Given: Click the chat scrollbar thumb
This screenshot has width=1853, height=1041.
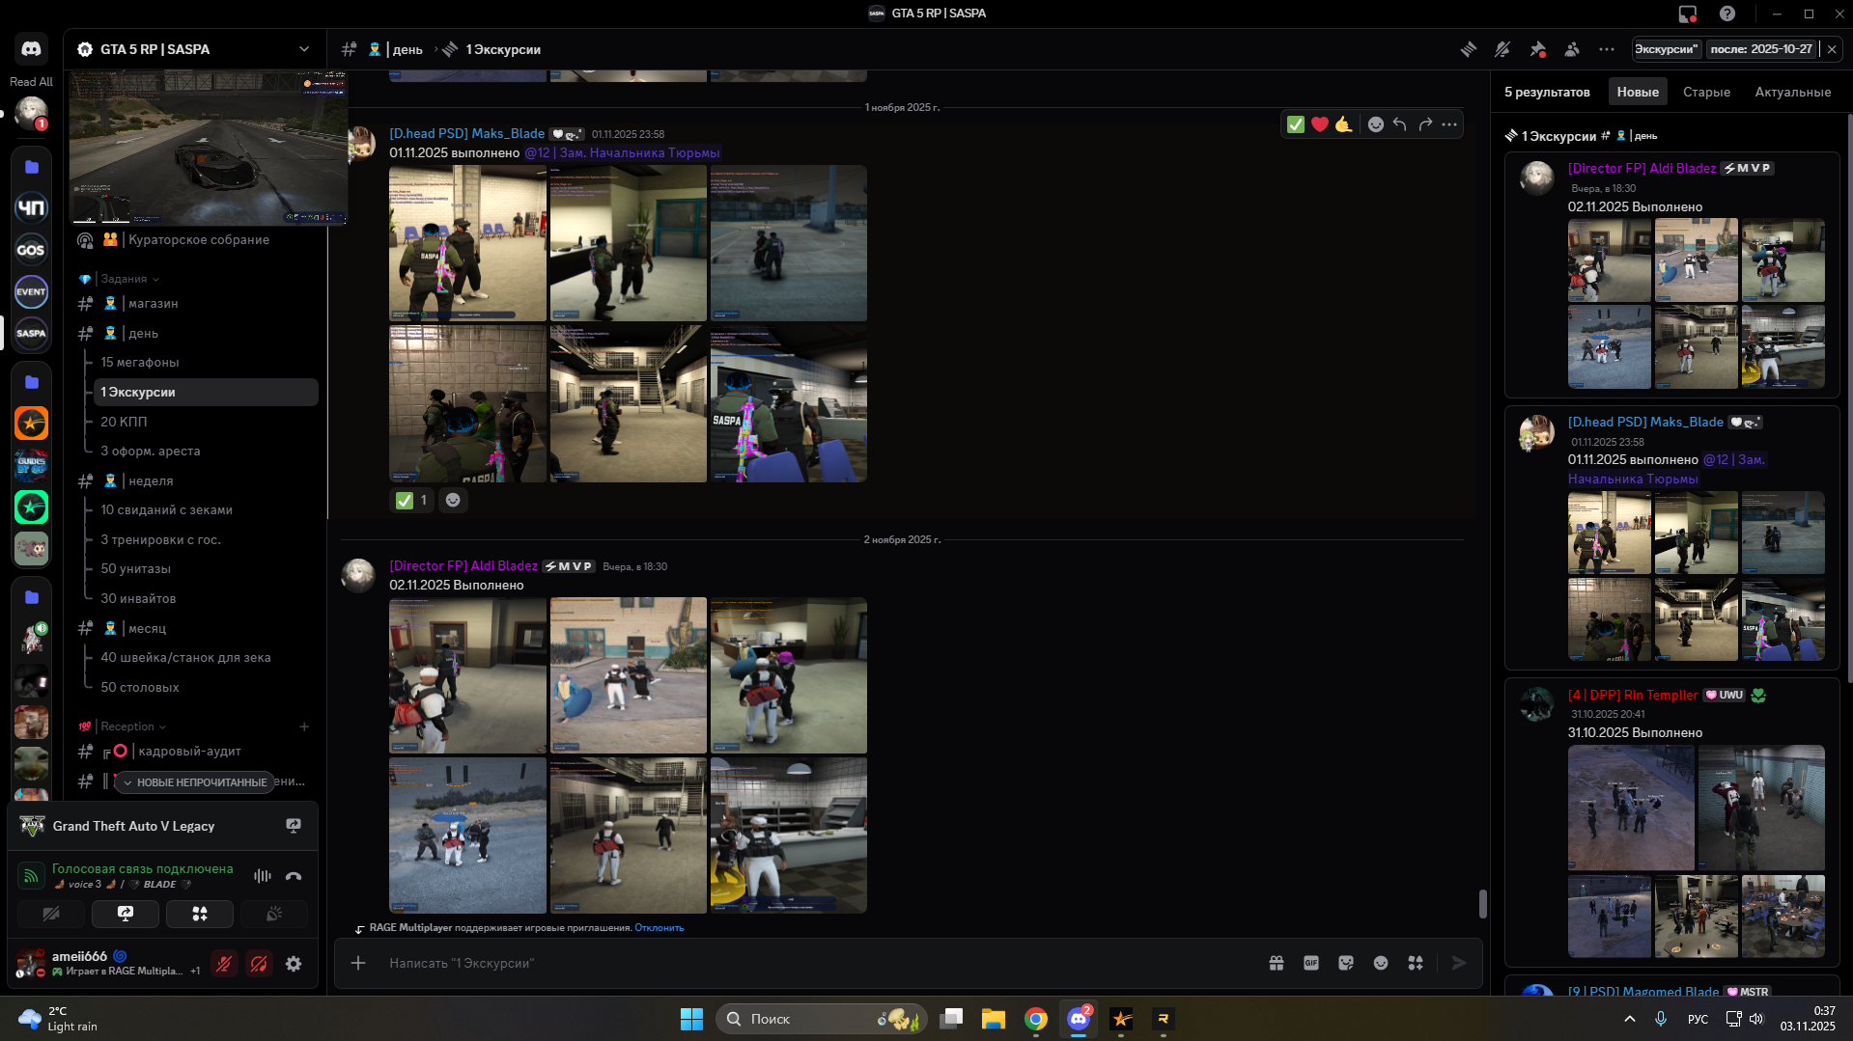Looking at the screenshot, I should 1482,904.
